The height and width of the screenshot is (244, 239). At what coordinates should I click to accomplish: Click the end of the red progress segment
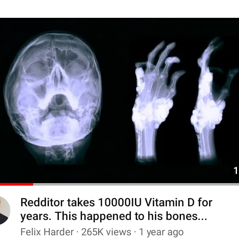(x=33, y=184)
